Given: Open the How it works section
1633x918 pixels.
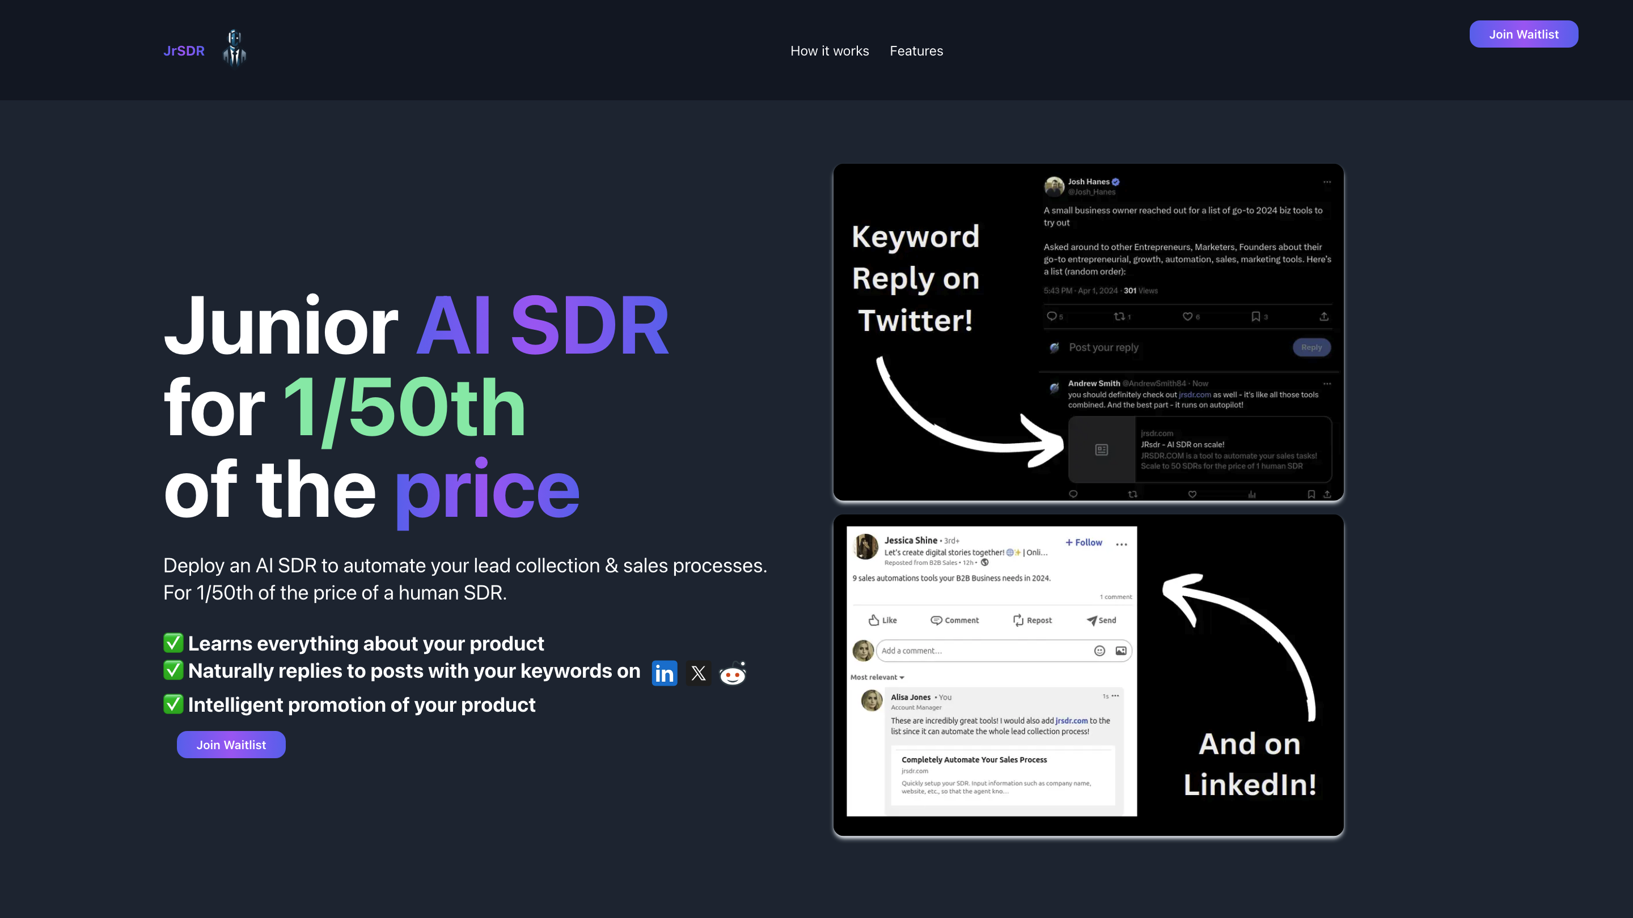Looking at the screenshot, I should click(830, 50).
